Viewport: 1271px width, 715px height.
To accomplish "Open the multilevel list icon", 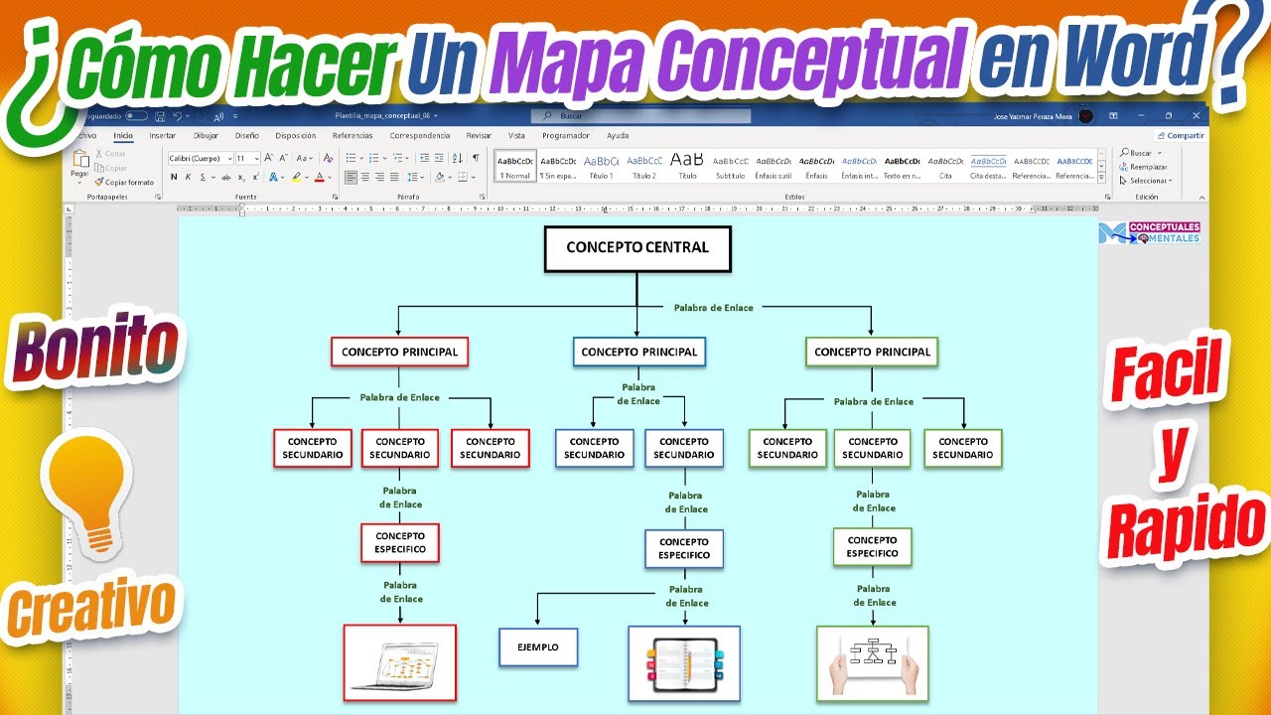I will [x=397, y=158].
